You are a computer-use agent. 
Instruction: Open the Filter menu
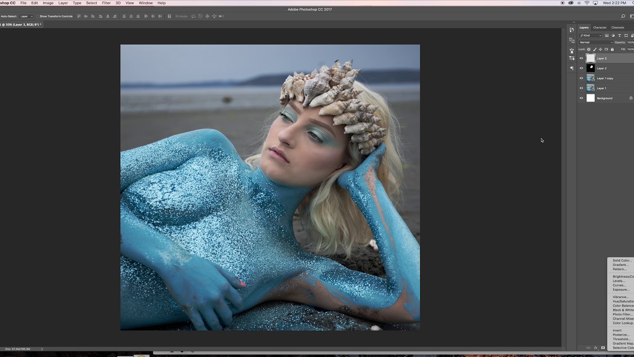[x=106, y=3]
